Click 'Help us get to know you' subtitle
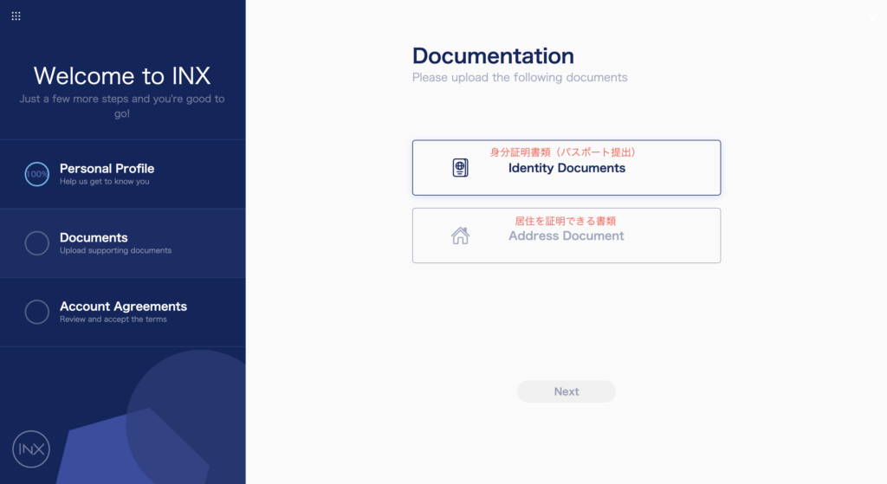Screen dimensions: 887x484 pos(105,182)
